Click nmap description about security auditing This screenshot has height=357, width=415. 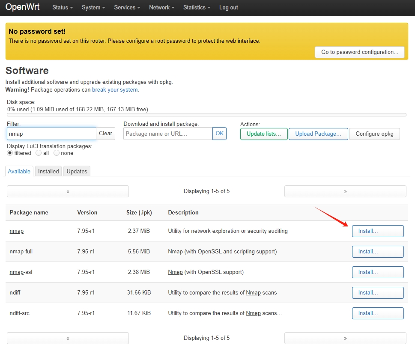(x=227, y=231)
